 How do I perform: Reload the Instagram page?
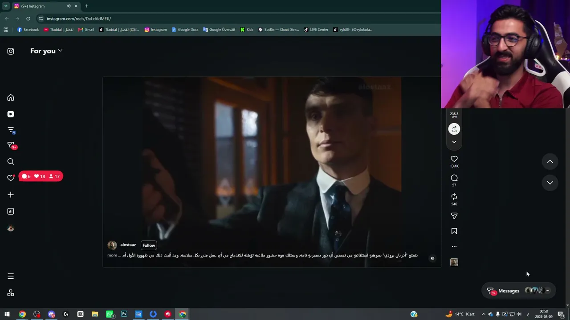coord(28,19)
